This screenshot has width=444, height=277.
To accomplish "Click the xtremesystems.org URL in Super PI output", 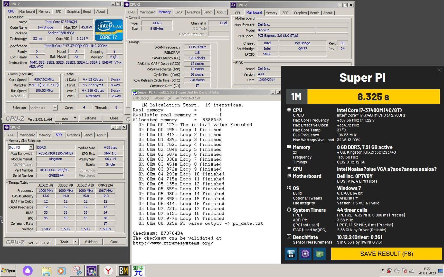I will coord(173,243).
